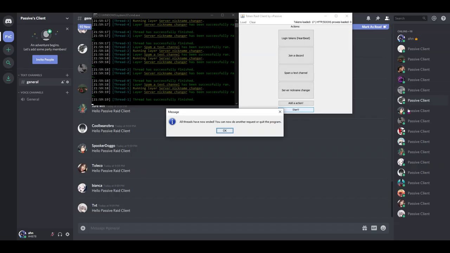This screenshot has width=450, height=253.
Task: Click the Add a action! button
Action: pos(296,103)
